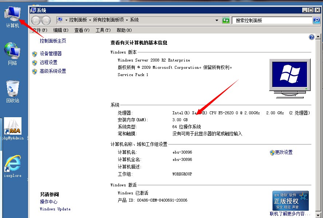Click the 3.00 GB installed memory value

(180, 120)
